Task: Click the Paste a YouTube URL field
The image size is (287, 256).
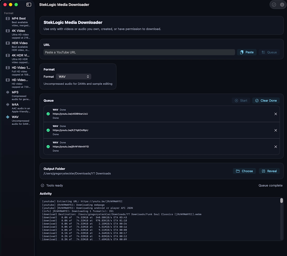Action: (139, 52)
